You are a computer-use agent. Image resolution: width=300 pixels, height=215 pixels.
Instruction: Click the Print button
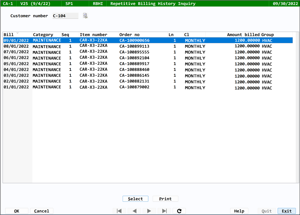tap(165, 199)
